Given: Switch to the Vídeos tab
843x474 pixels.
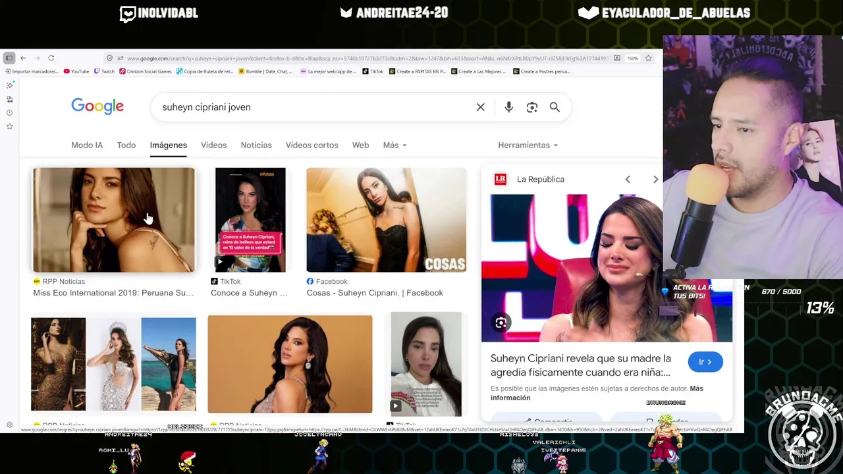Looking at the screenshot, I should coord(213,145).
